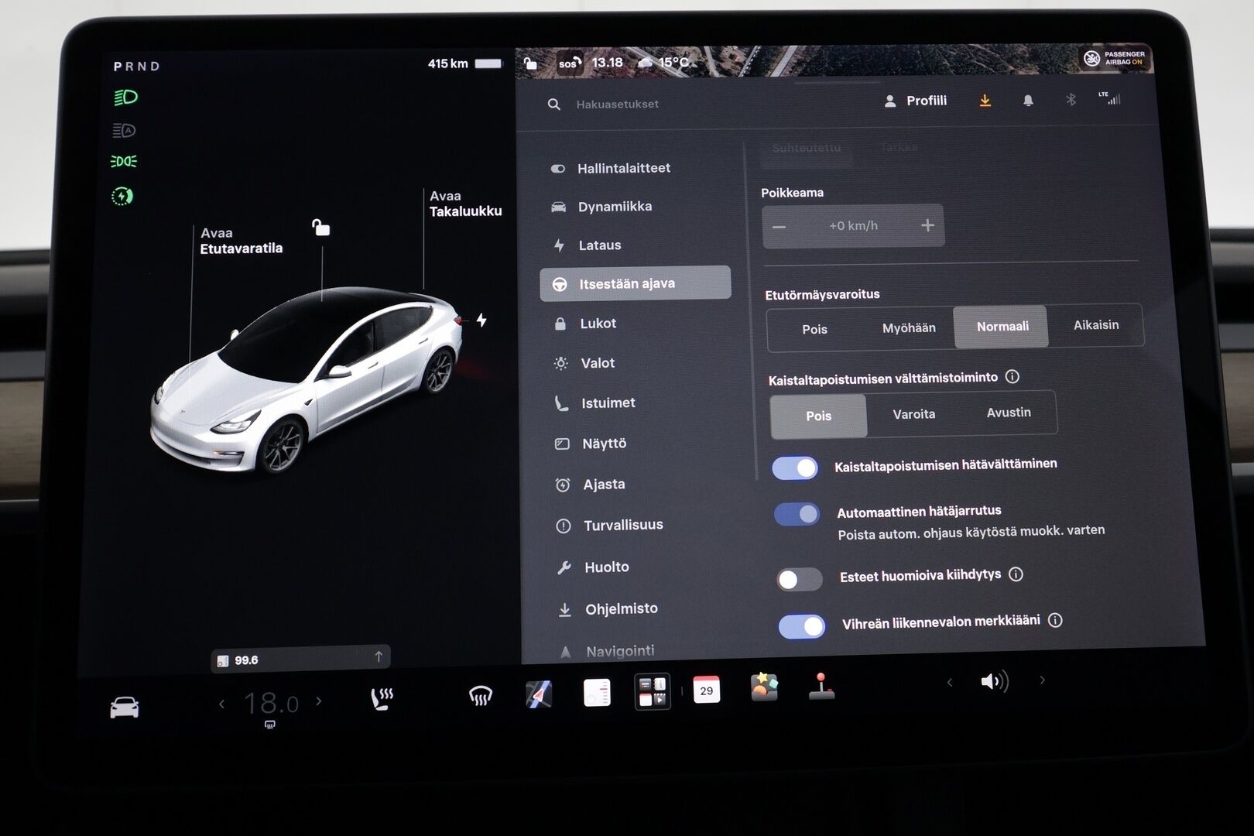Toggle Kaistaltapoistumisen hätävälttäminen switch
Screen dimensions: 1254x836
tap(795, 468)
